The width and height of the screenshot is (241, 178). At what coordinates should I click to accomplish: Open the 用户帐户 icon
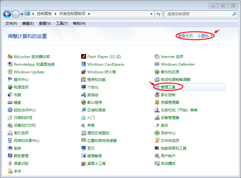point(157,156)
